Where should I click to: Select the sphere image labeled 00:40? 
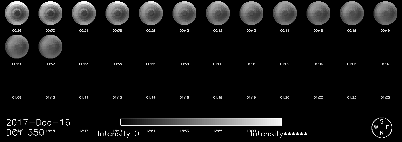click(184, 13)
